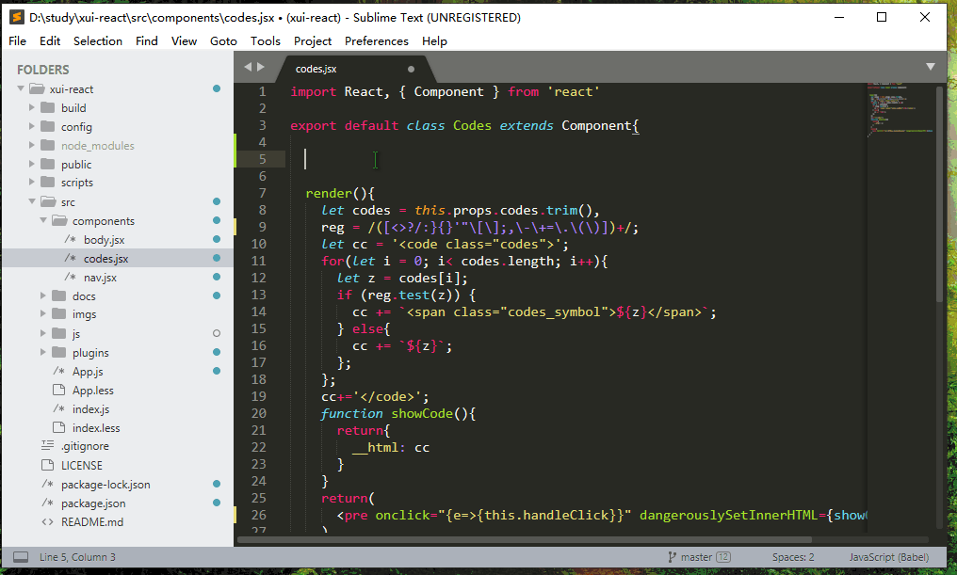The width and height of the screenshot is (957, 575).
Task: Expand the js folder arrow
Action: tap(43, 333)
